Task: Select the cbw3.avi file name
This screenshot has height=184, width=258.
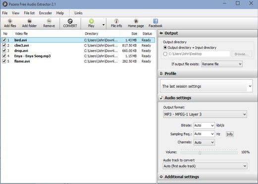Action: [x=21, y=45]
